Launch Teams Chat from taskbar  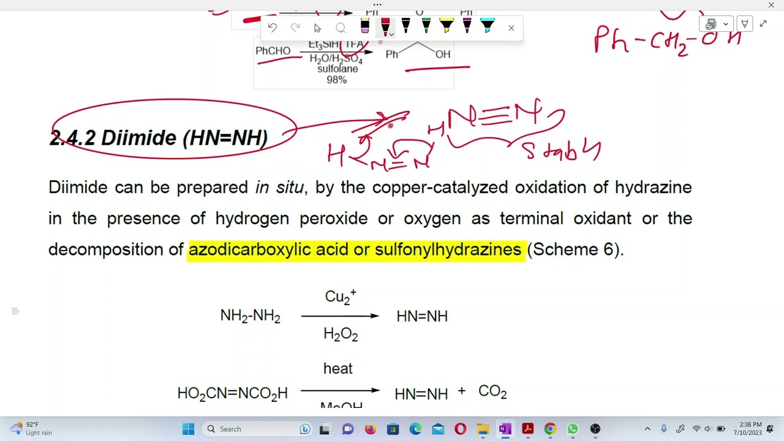click(347, 429)
